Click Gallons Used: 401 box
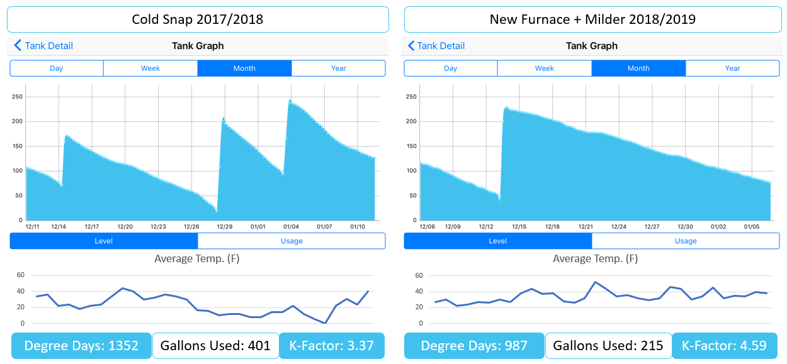 click(215, 346)
